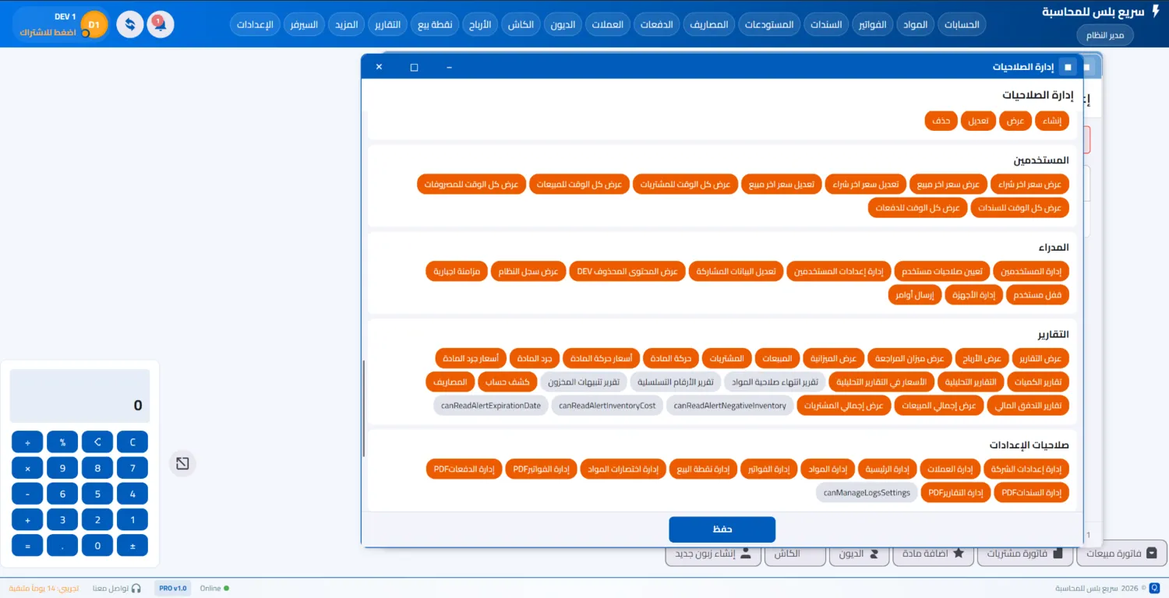Click the permissions dialog vertical scrollbar
The image size is (1169, 598).
click(364, 409)
